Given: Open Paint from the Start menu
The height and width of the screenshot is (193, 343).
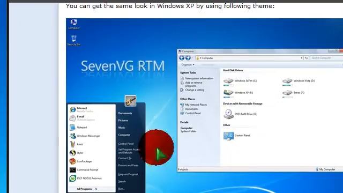Looking at the screenshot, I should pyautogui.click(x=76, y=144).
